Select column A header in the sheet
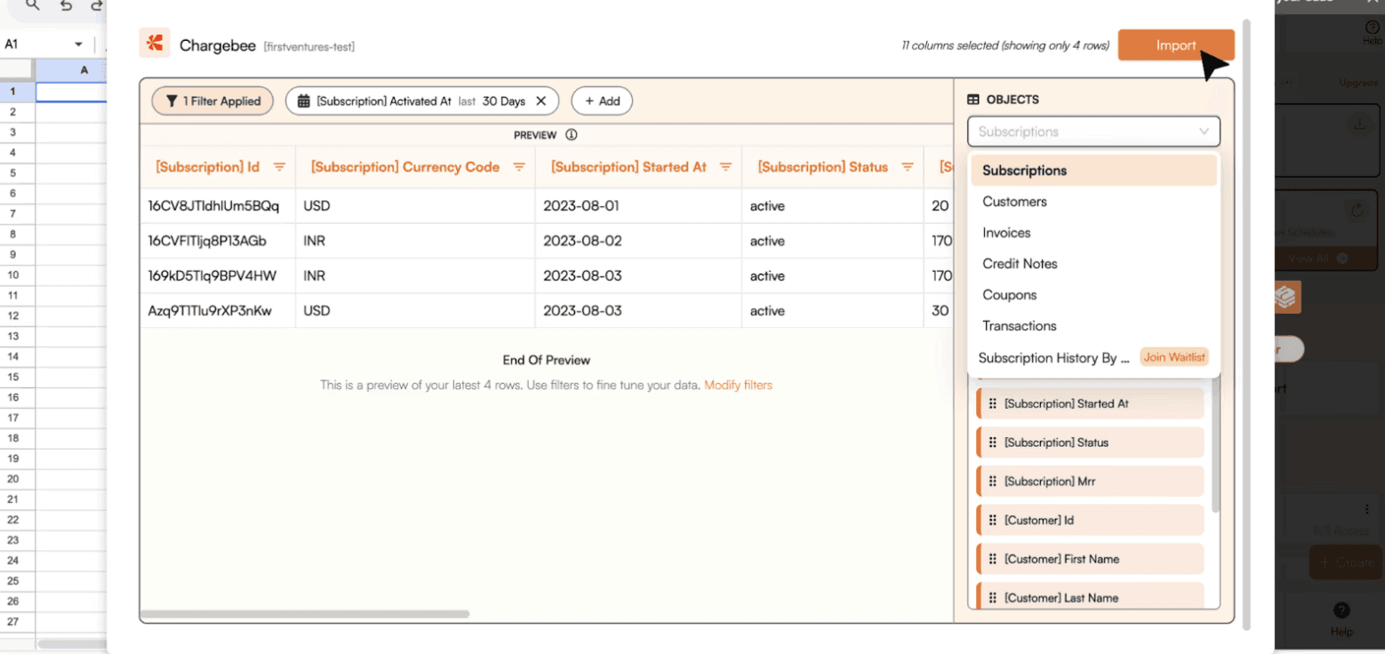 click(71, 69)
